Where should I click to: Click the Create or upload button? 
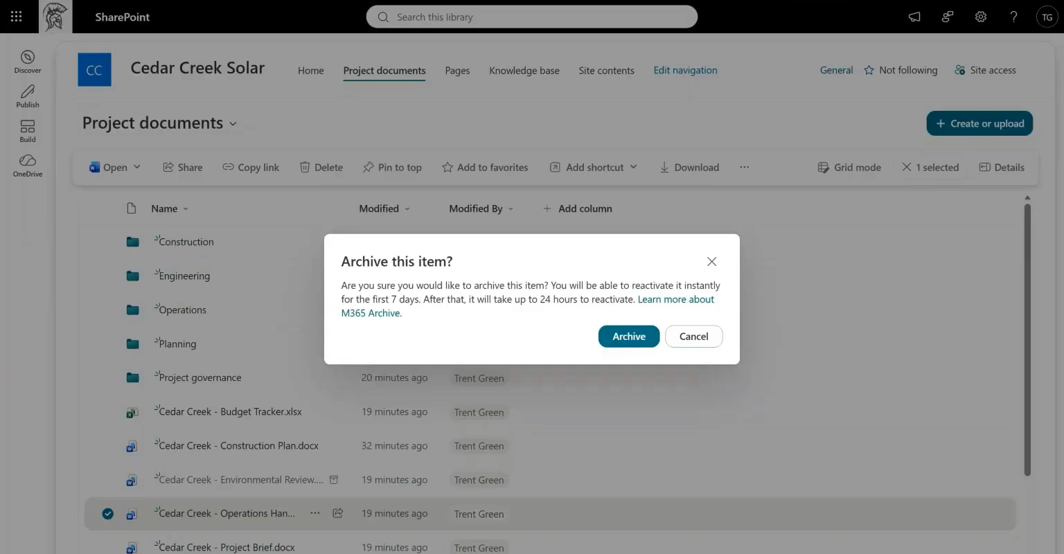[979, 123]
